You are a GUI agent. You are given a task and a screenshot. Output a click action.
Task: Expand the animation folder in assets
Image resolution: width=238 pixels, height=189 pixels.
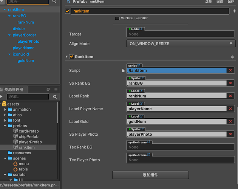click(x=5, y=109)
